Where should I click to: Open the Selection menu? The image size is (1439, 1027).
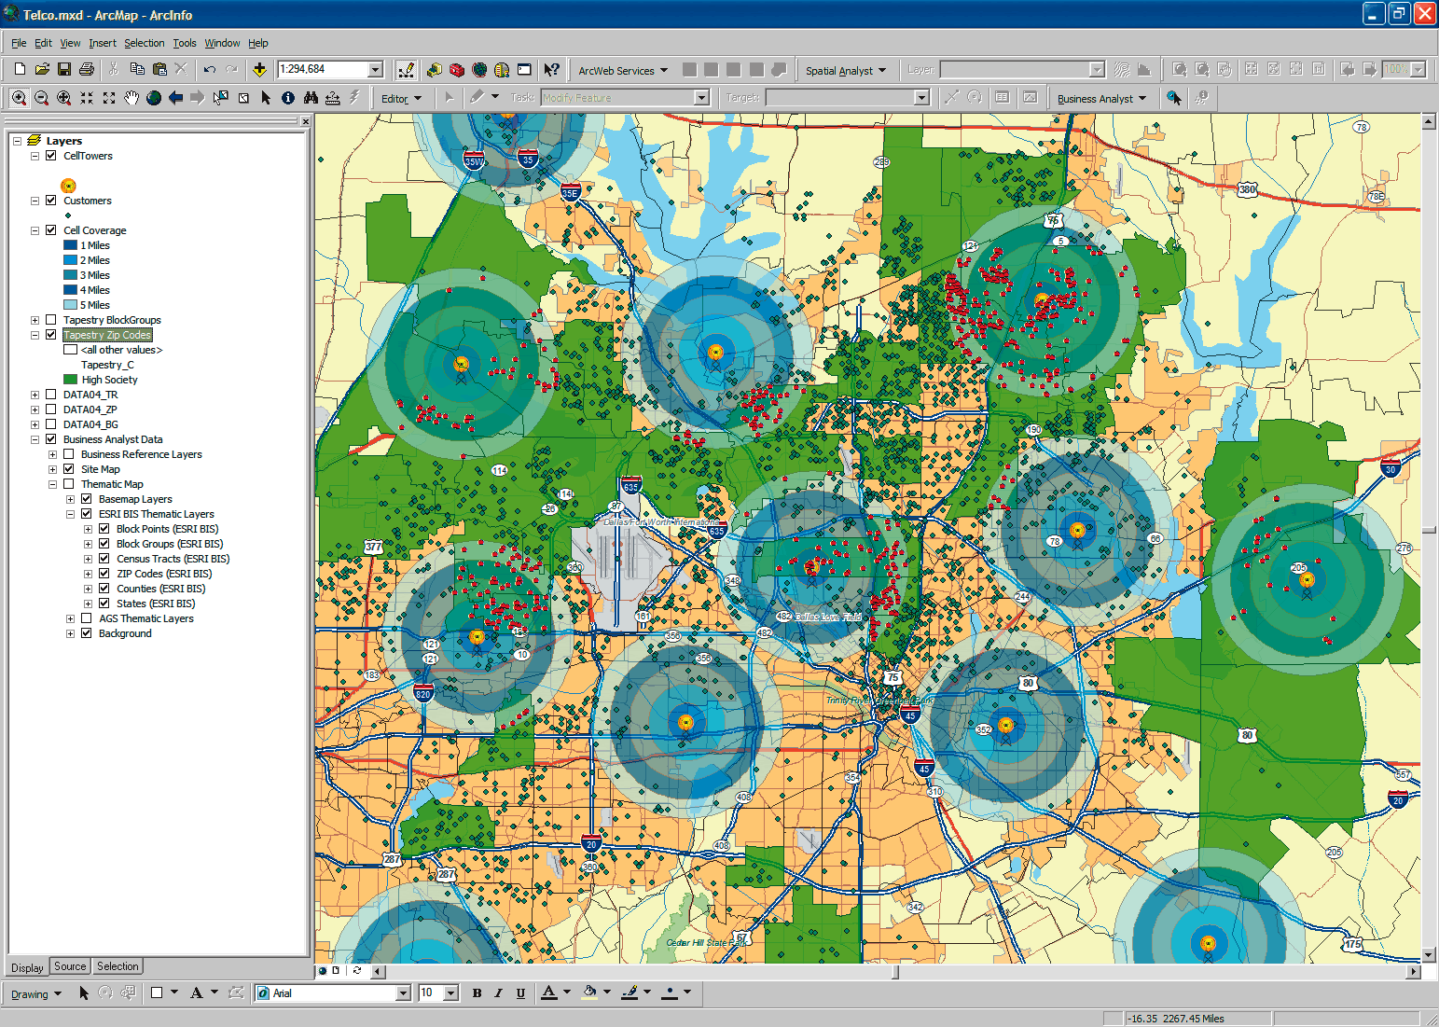pos(144,43)
